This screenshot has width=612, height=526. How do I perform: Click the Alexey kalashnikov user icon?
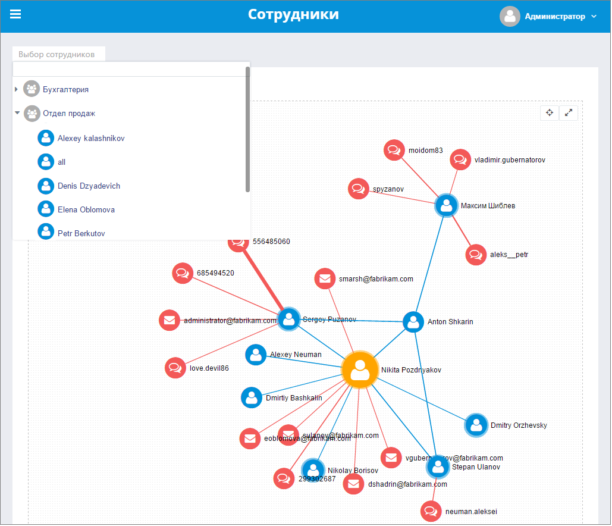coord(46,138)
